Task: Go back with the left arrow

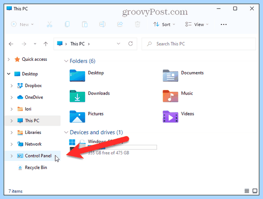Action: pyautogui.click(x=11, y=44)
